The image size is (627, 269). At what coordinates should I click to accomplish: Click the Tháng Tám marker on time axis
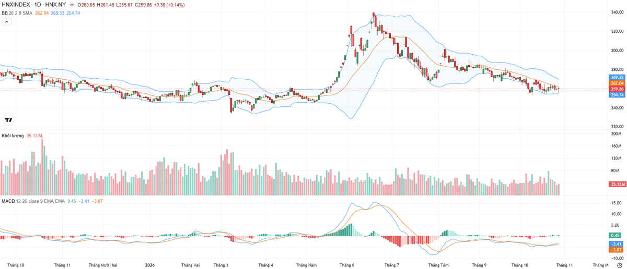click(x=438, y=265)
